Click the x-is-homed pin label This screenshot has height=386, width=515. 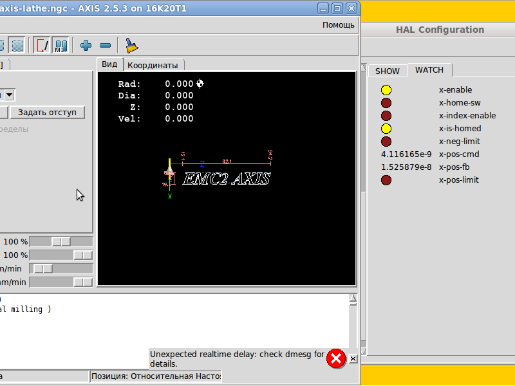(x=460, y=128)
